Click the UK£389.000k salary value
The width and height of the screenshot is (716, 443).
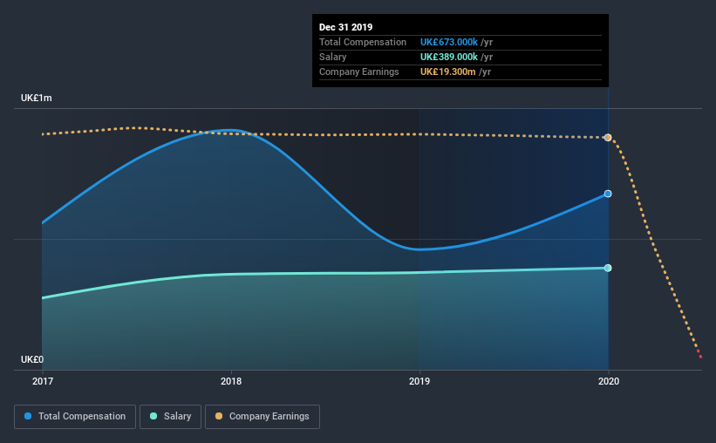449,57
